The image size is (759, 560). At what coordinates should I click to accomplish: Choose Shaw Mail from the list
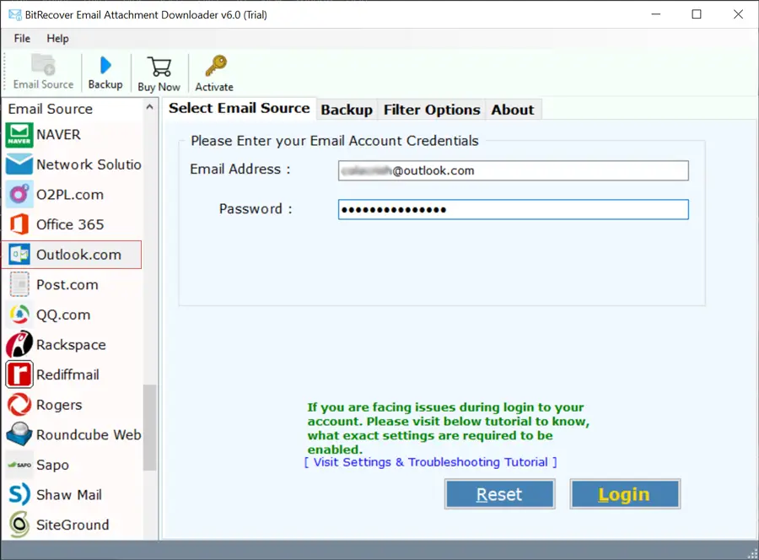pyautogui.click(x=69, y=495)
